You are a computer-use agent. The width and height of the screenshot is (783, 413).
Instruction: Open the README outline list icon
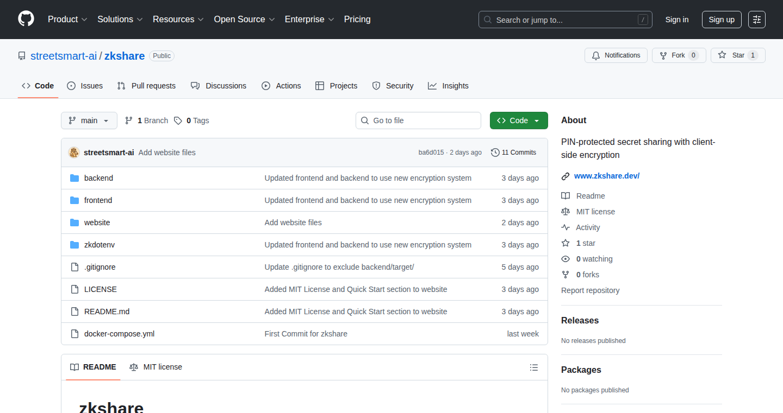click(534, 367)
